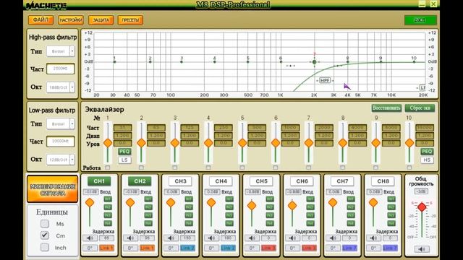Open the ФАЙЛ menu
The width and height of the screenshot is (463, 260).
[41, 19]
